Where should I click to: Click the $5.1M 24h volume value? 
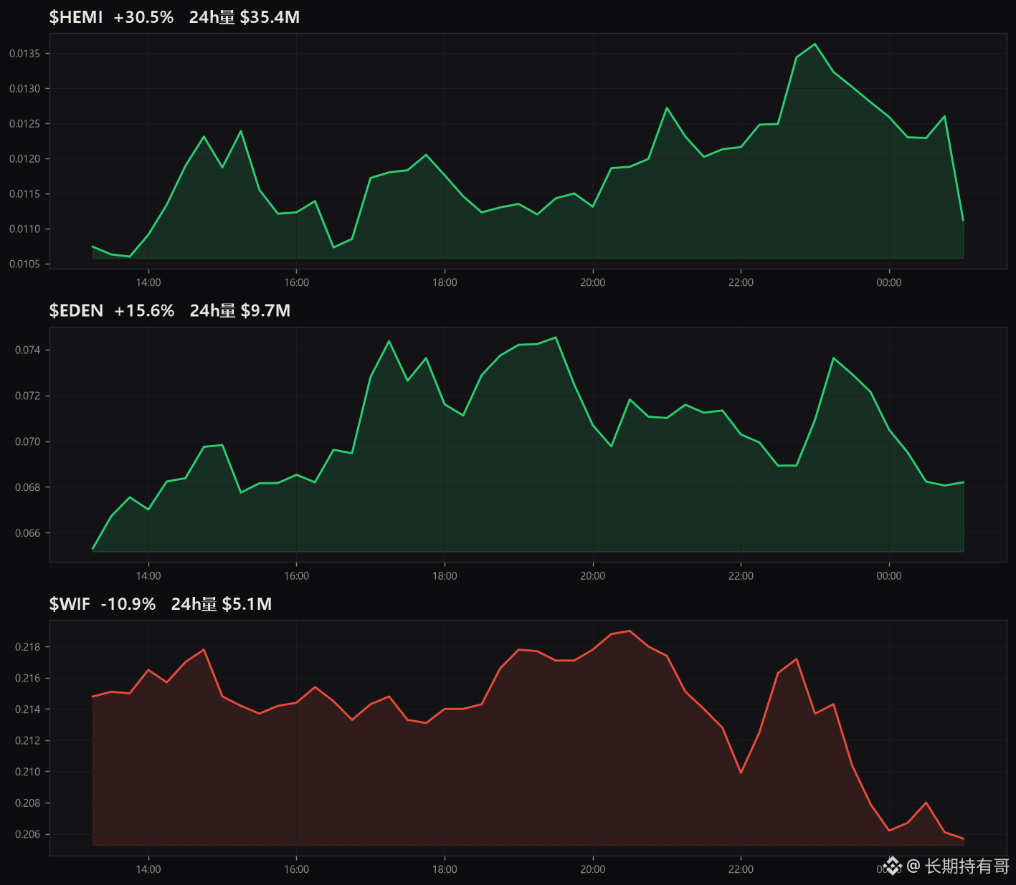pos(247,605)
